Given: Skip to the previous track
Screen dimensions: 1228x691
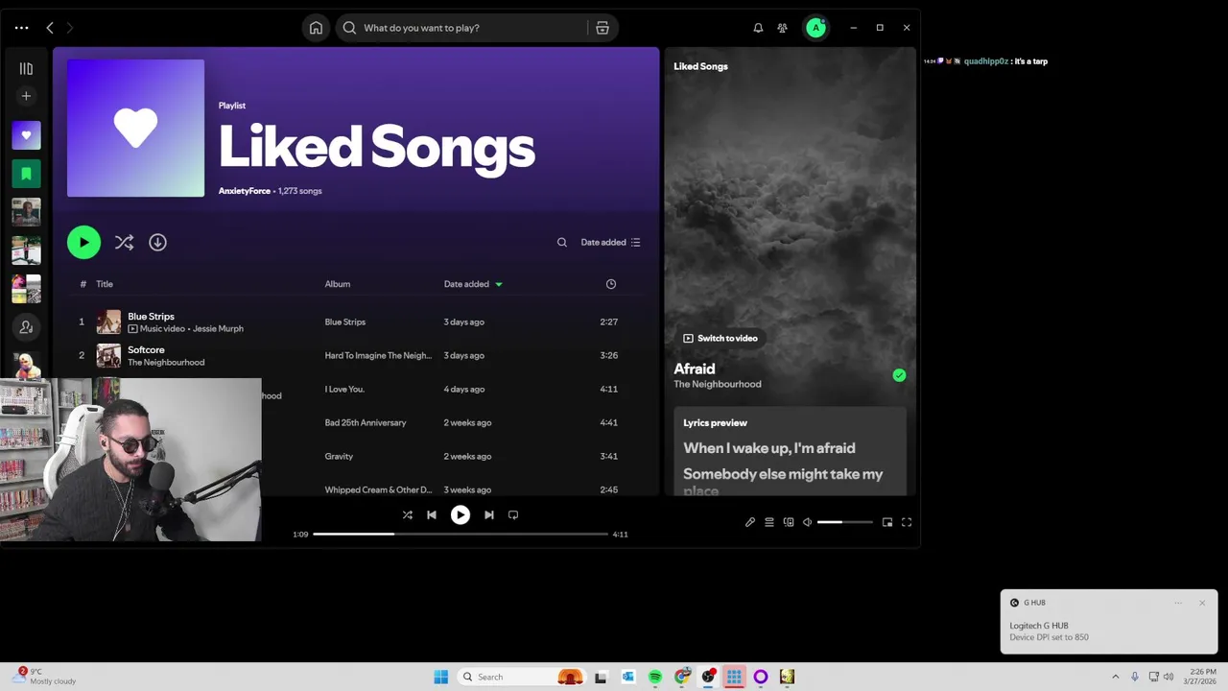Looking at the screenshot, I should click(x=432, y=514).
